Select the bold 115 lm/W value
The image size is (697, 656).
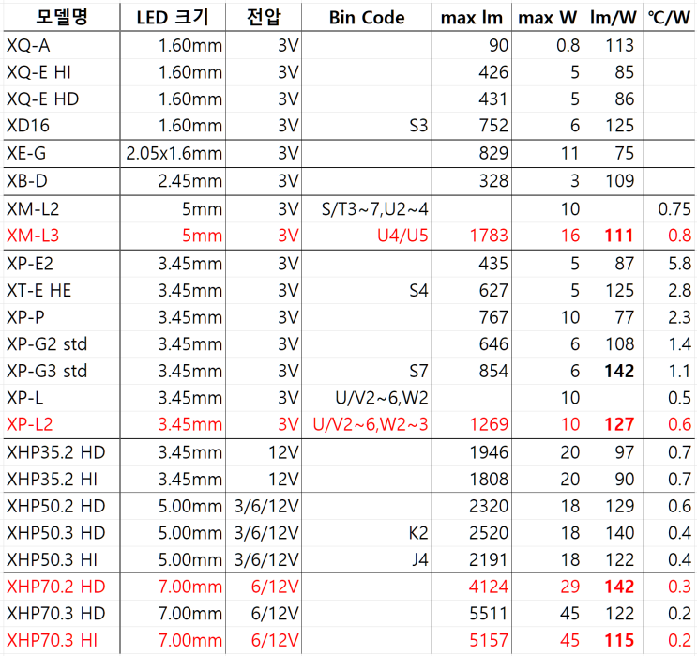pos(619,640)
